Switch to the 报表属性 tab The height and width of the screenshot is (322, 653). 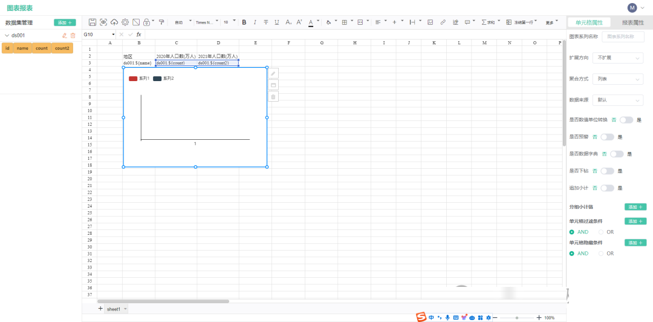click(632, 22)
